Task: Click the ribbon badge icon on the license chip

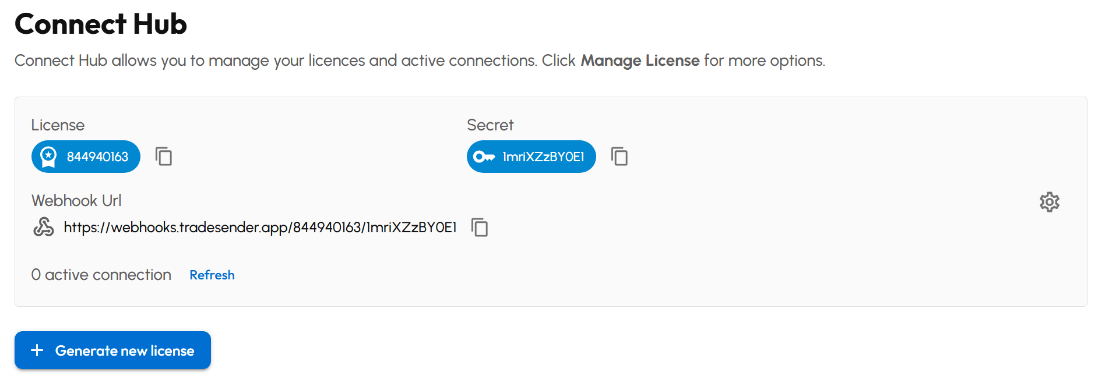Action: (x=49, y=157)
